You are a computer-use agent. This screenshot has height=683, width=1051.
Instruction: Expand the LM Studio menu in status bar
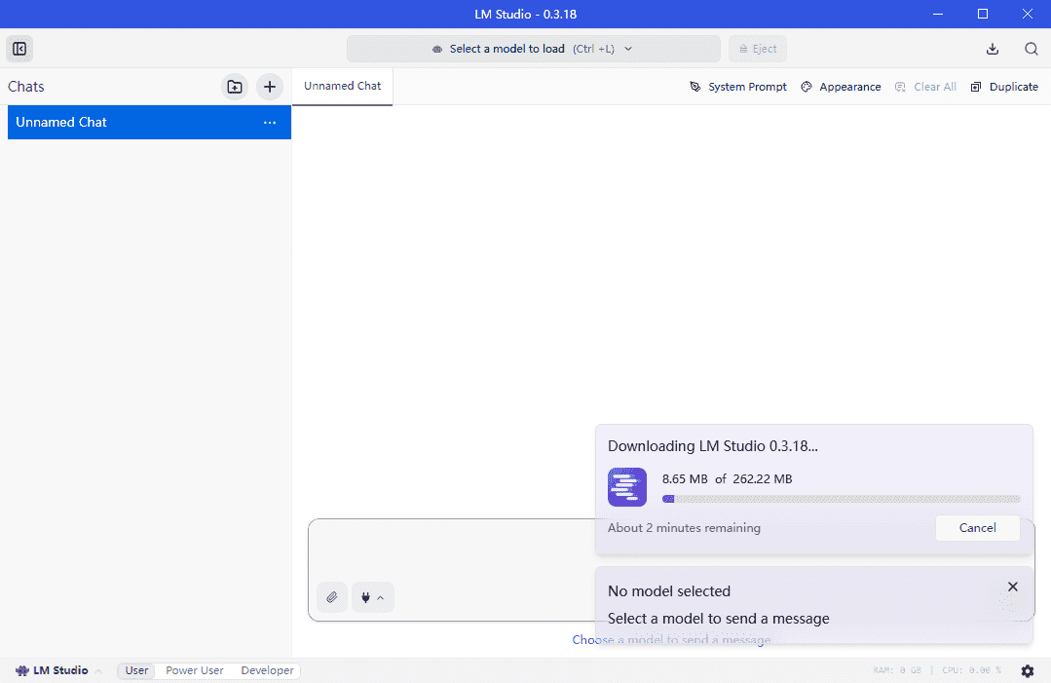58,670
